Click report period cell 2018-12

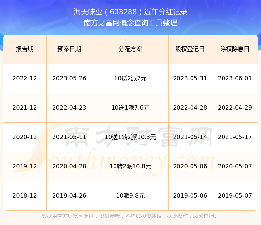pos(25,196)
